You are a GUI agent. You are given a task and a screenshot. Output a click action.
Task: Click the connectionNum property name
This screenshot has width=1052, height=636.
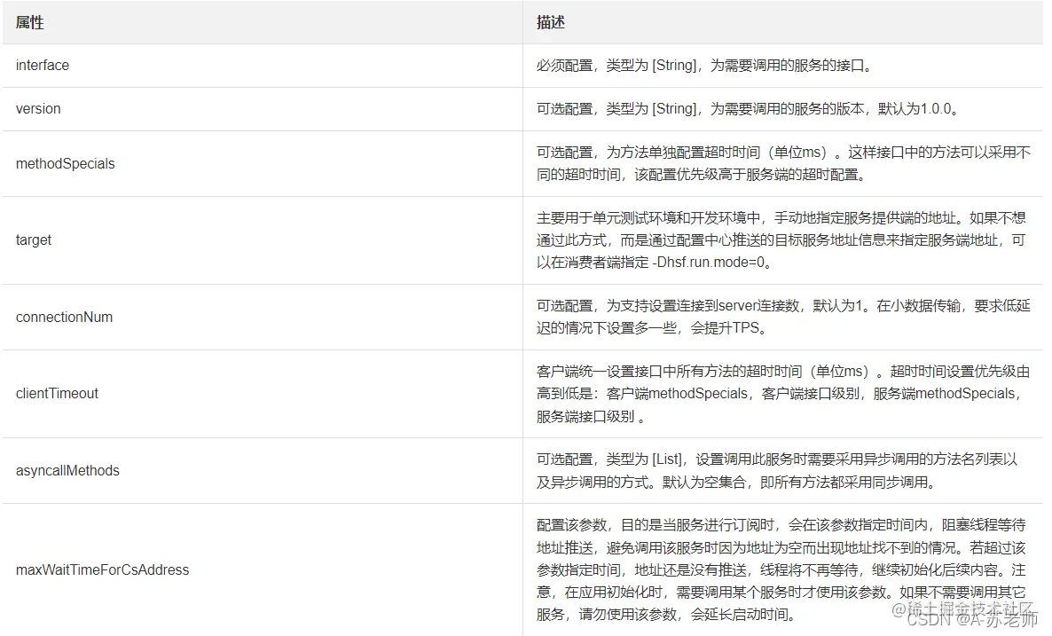click(64, 317)
